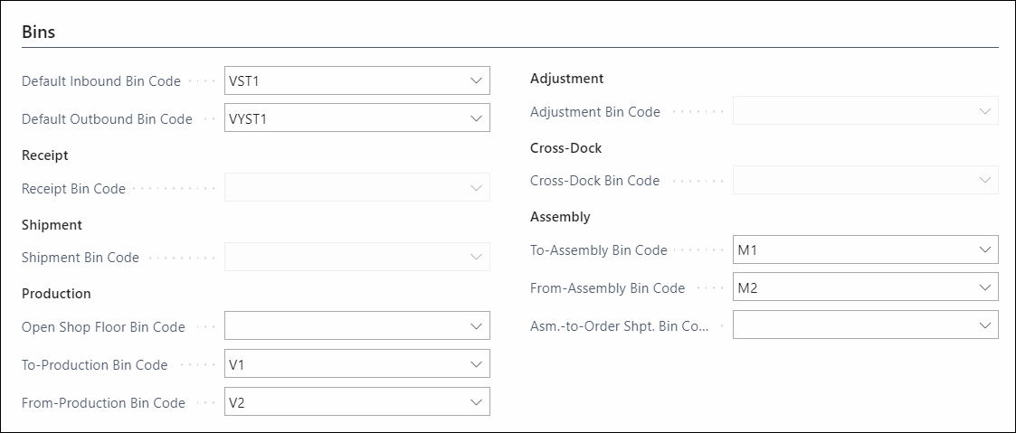Expand Default Outbound Bin Code chevron
This screenshot has width=1016, height=433.
[476, 118]
